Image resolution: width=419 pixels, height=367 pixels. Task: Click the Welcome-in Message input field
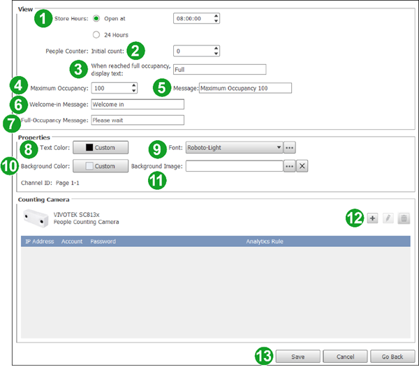pyautogui.click(x=138, y=105)
